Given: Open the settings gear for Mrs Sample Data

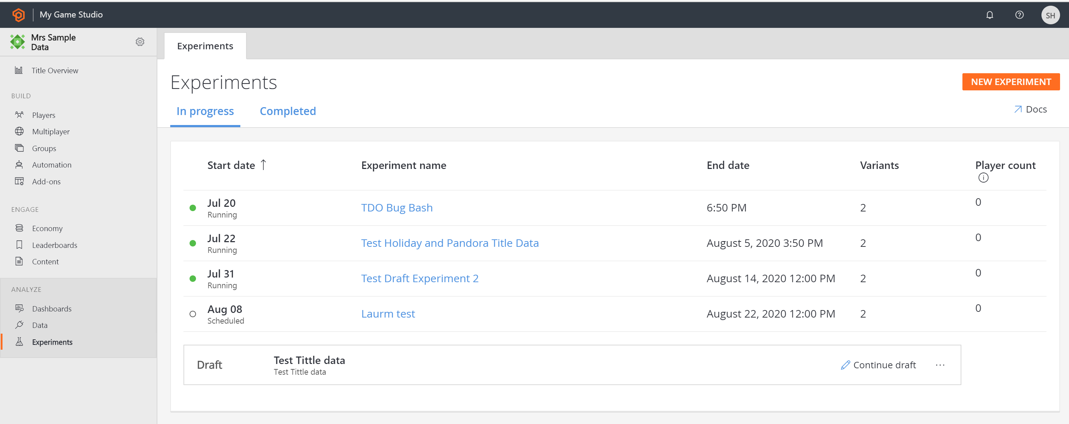Looking at the screenshot, I should [141, 42].
